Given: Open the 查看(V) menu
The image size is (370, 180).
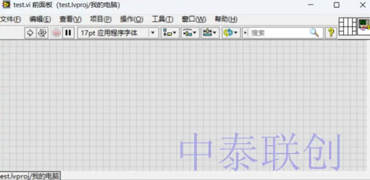Looking at the screenshot, I should click(x=70, y=19).
